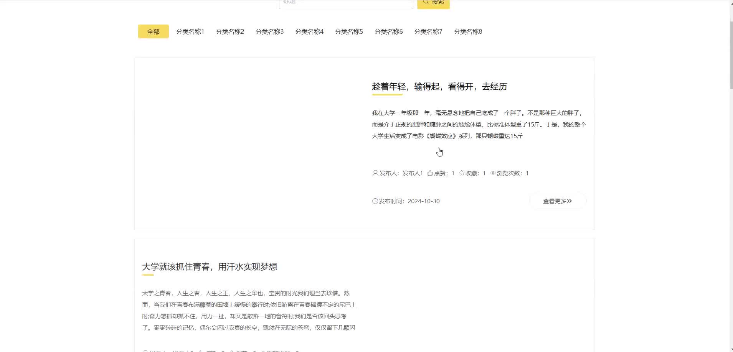The height and width of the screenshot is (352, 733).
Task: Click the excerpt starting with 我在大学一年级那一年
Action: pos(479,124)
